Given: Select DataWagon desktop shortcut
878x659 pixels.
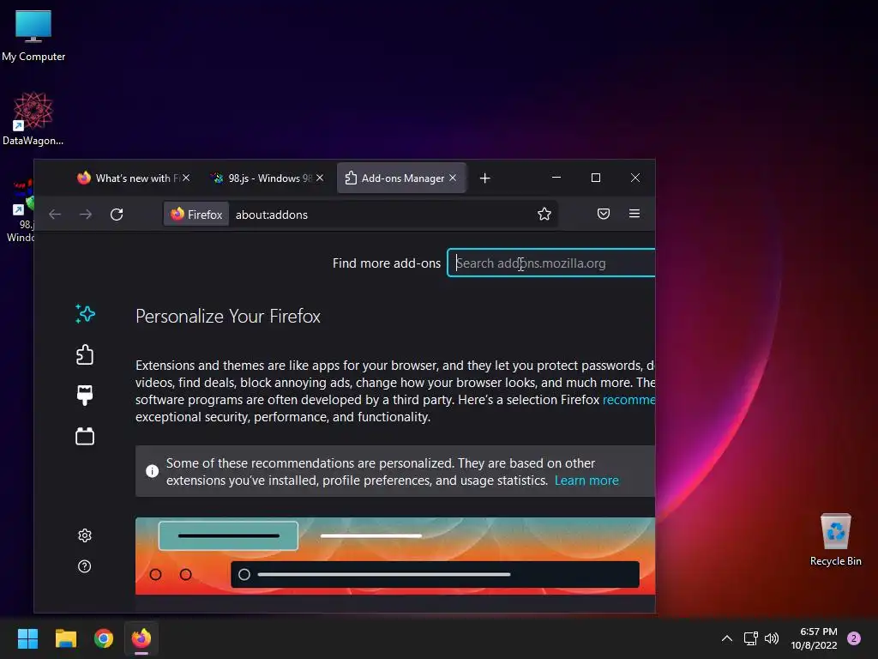Looking at the screenshot, I should pyautogui.click(x=33, y=119).
